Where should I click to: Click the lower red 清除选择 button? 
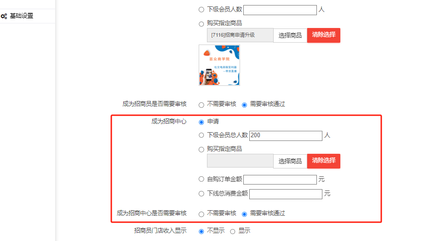point(324,161)
